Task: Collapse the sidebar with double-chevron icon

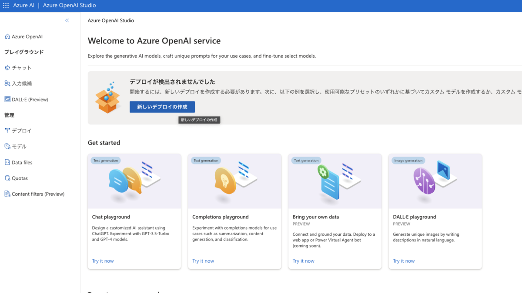Action: coord(67,20)
